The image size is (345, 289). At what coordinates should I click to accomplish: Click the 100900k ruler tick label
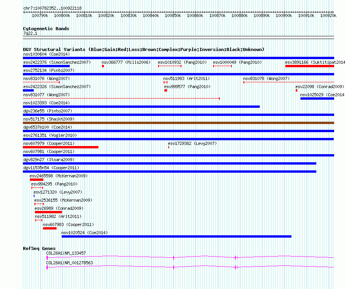coord(284,15)
